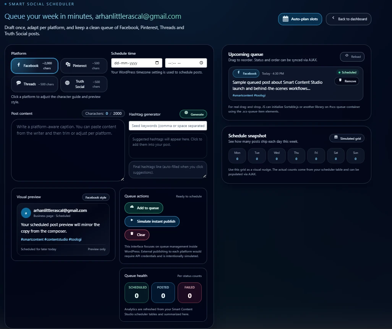This screenshot has width=392, height=329.
Task: Toggle the Sat pill in Schedule snapshot
Action: point(335,156)
